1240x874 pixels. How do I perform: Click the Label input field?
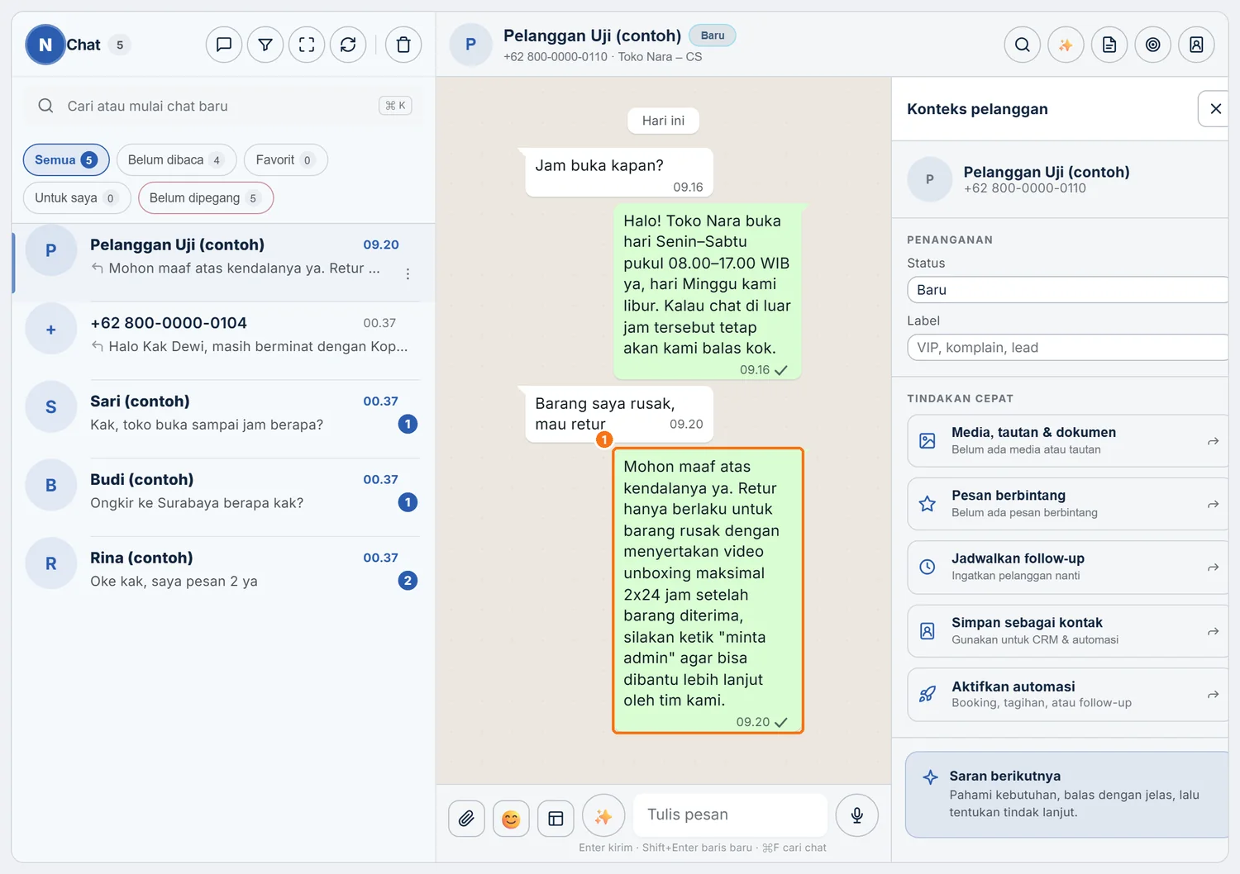[x=1067, y=348]
